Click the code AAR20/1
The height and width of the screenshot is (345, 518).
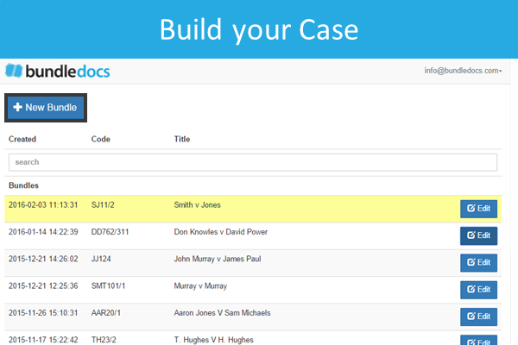pyautogui.click(x=106, y=313)
